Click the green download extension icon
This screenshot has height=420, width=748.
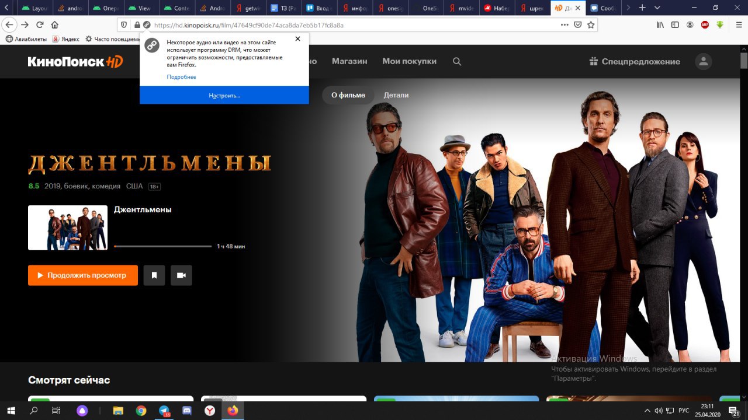720,25
